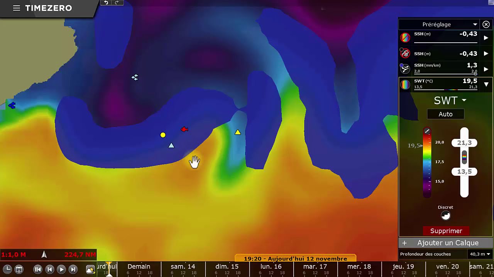Click ven. 20 on the timeline
This screenshot has width=494, height=277.
(447, 266)
